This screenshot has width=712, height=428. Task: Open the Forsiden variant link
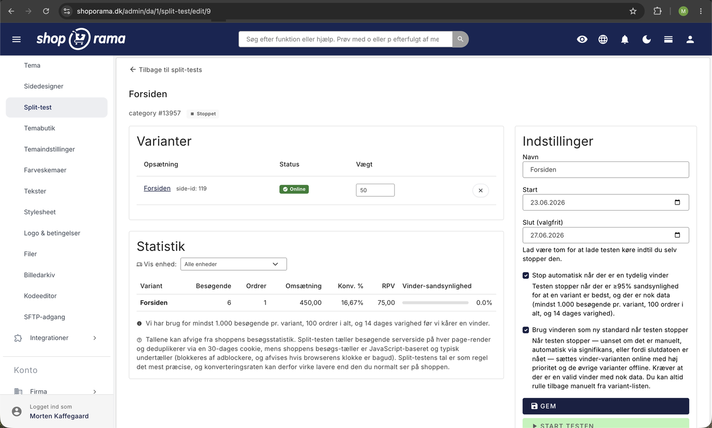tap(157, 188)
